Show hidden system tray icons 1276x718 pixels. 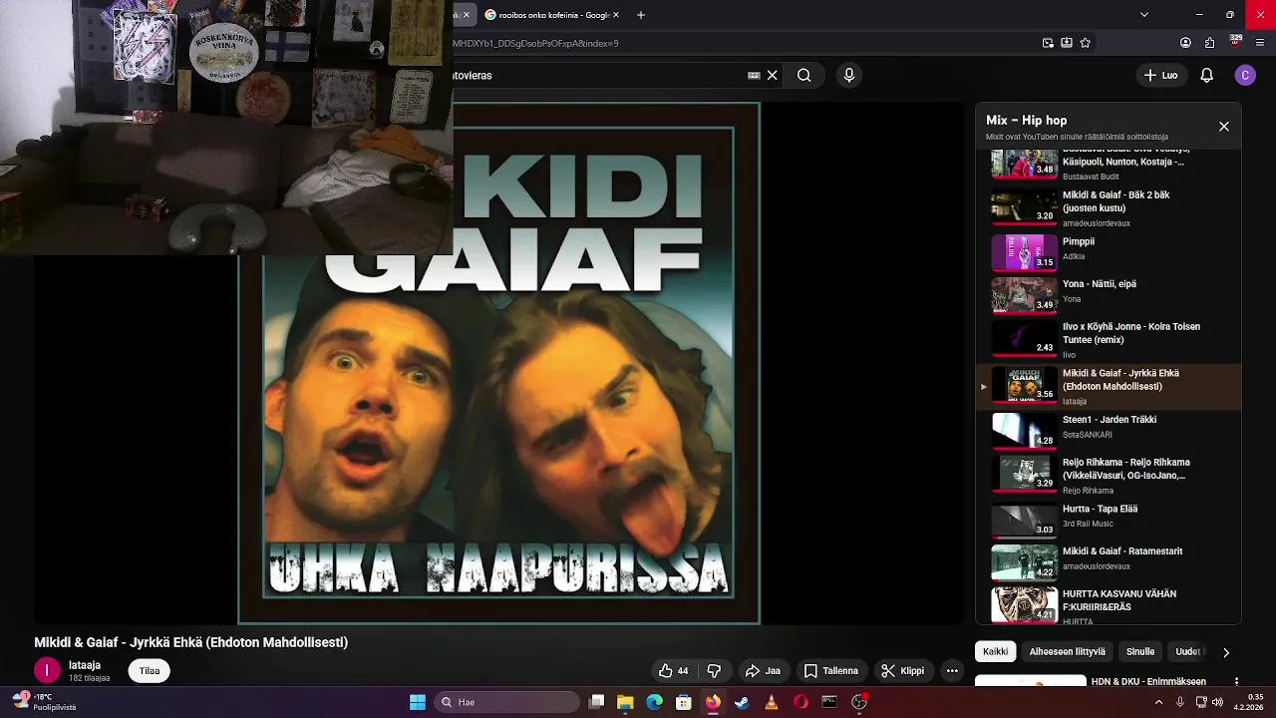[x=1158, y=702]
